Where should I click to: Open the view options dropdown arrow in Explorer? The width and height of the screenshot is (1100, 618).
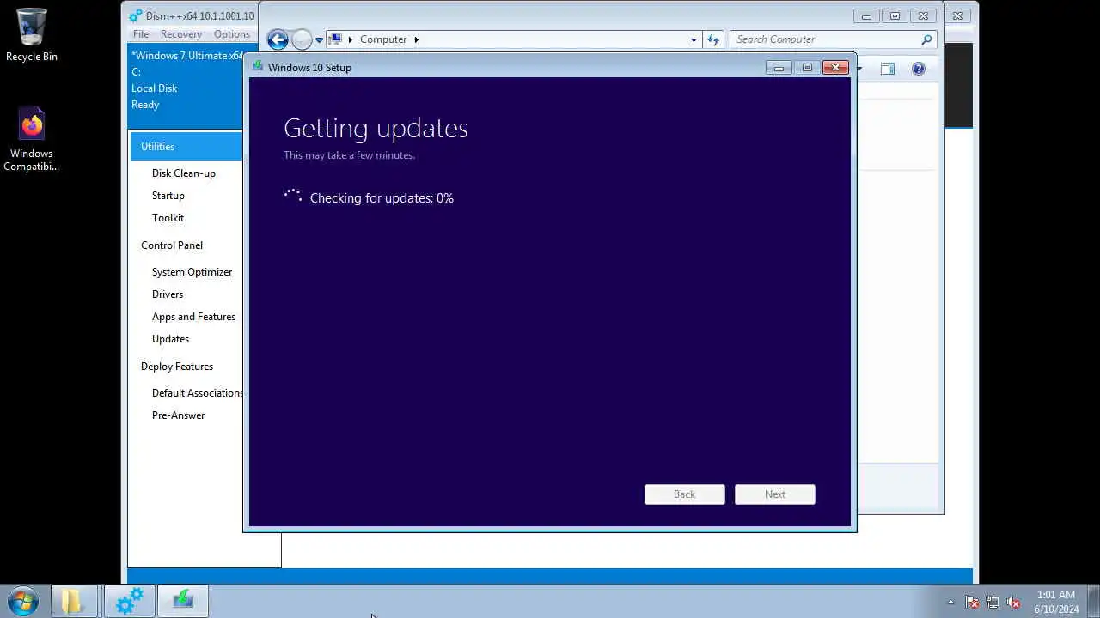[x=859, y=69]
